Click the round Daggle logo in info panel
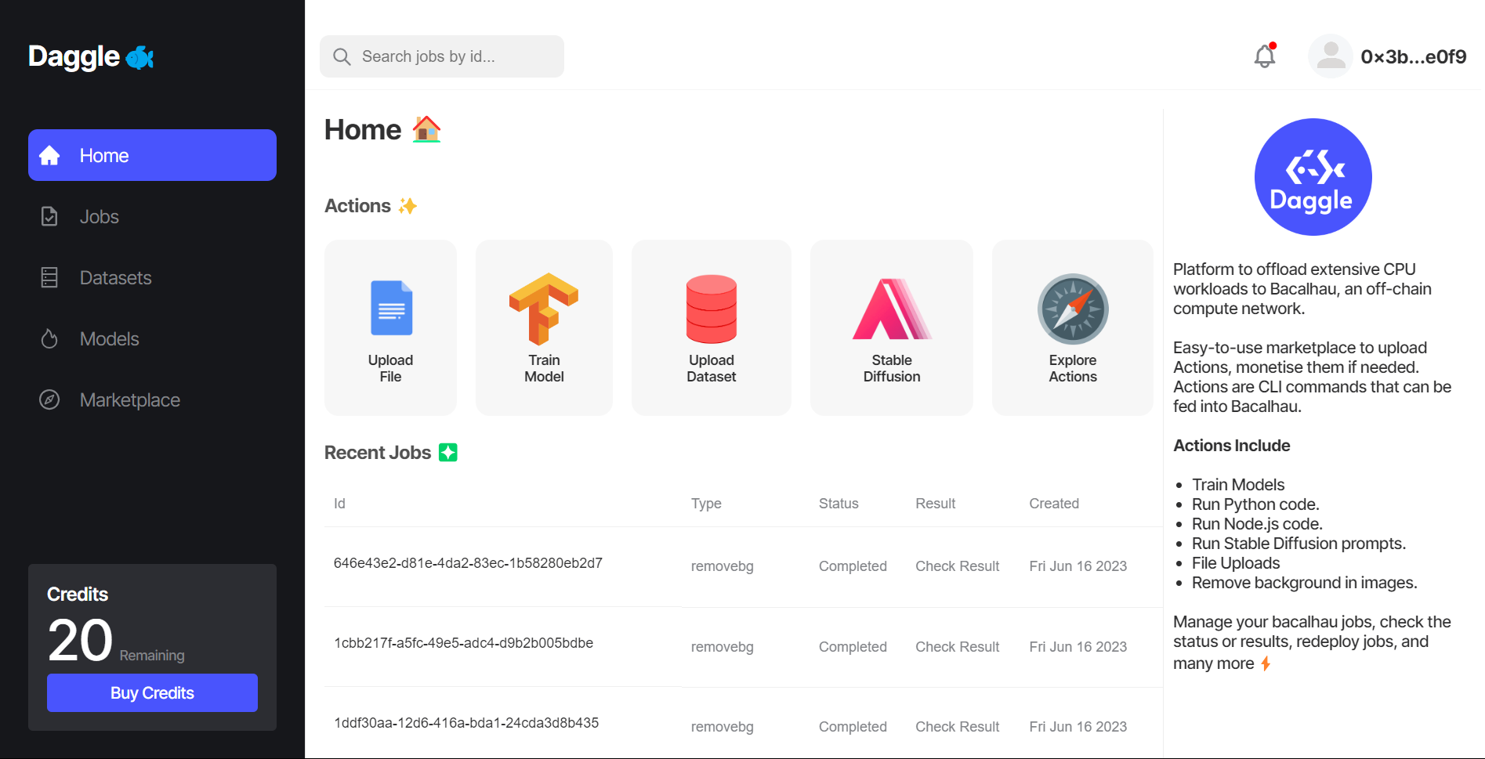The width and height of the screenshot is (1485, 759). (1313, 177)
